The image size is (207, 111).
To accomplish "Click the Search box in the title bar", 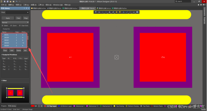I will (183, 1).
